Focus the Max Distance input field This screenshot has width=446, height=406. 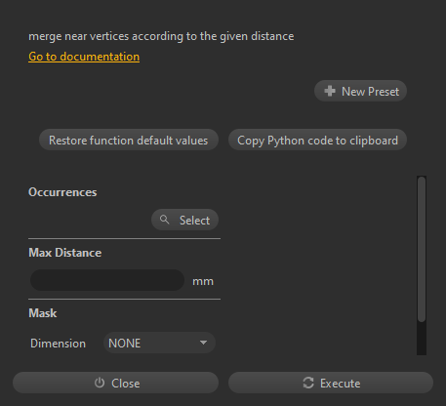[x=107, y=280]
